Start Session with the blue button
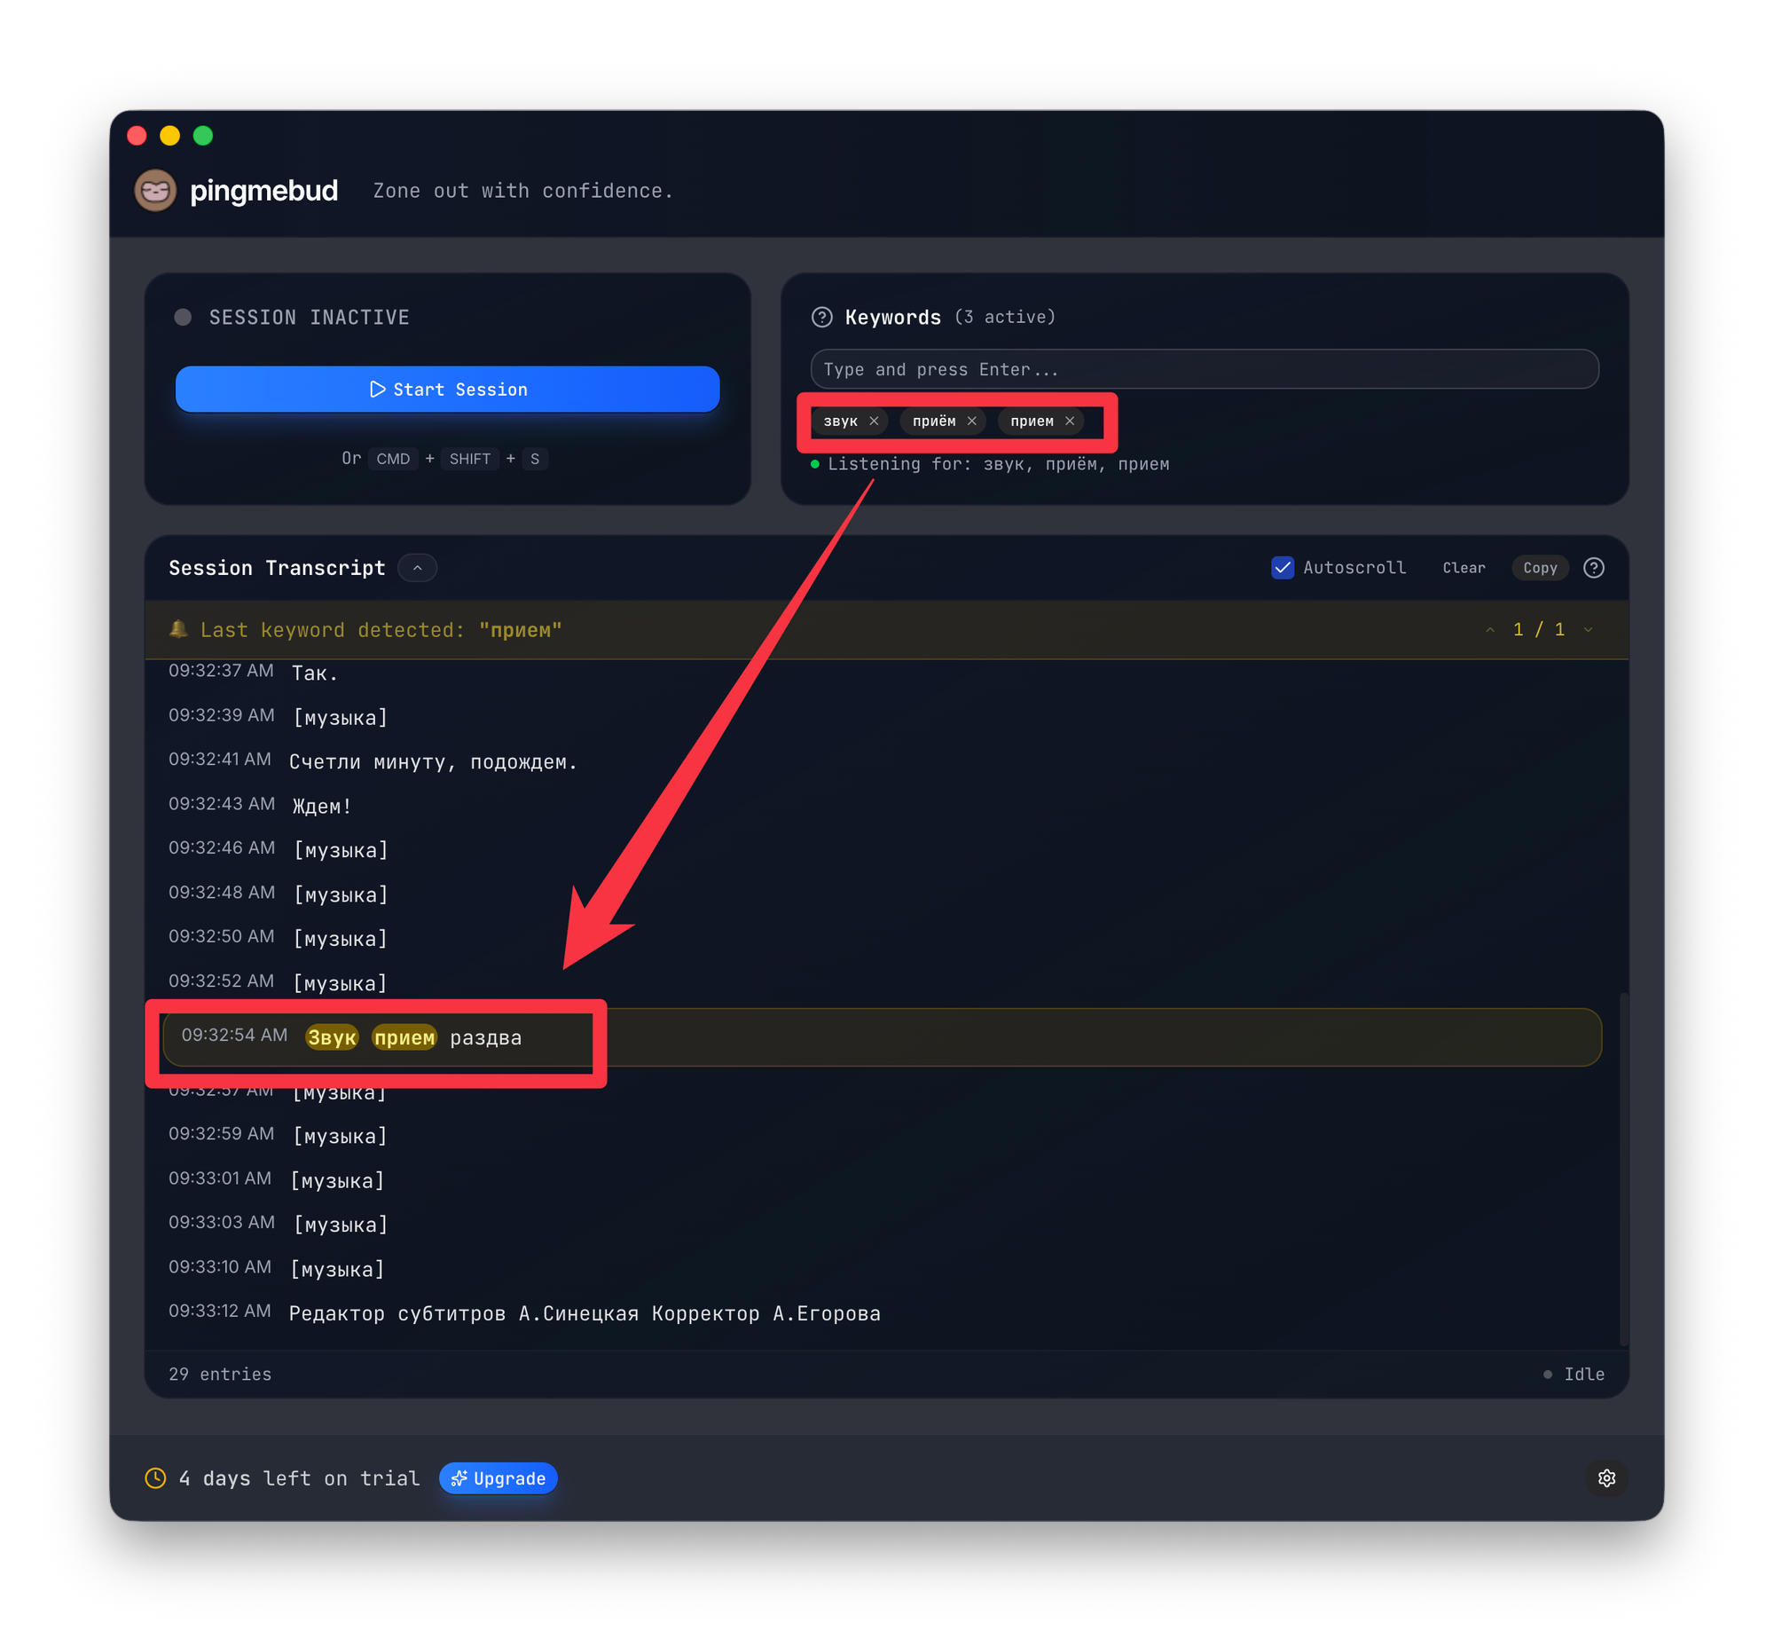This screenshot has height=1631, width=1774. tap(447, 389)
